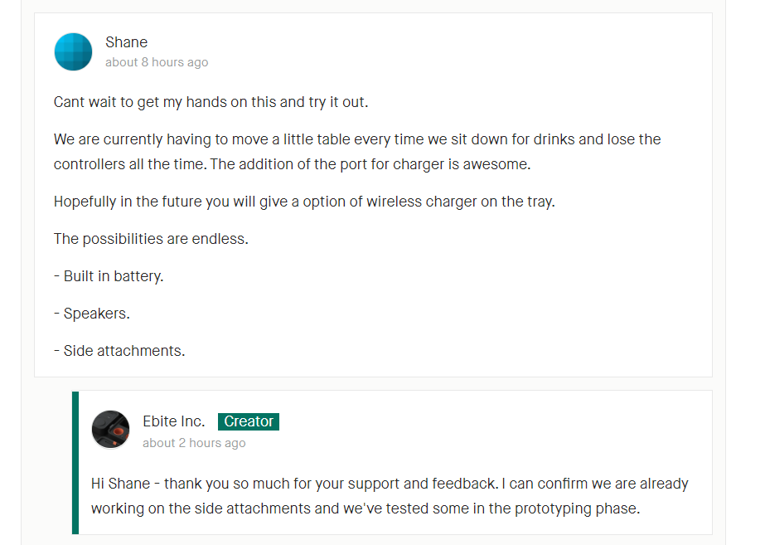This screenshot has width=765, height=545.
Task: Click the '- Side attachments.' list line
Action: (119, 351)
